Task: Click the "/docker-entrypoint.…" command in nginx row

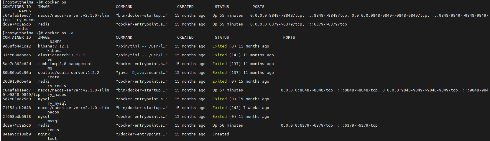Action: tap(142, 134)
